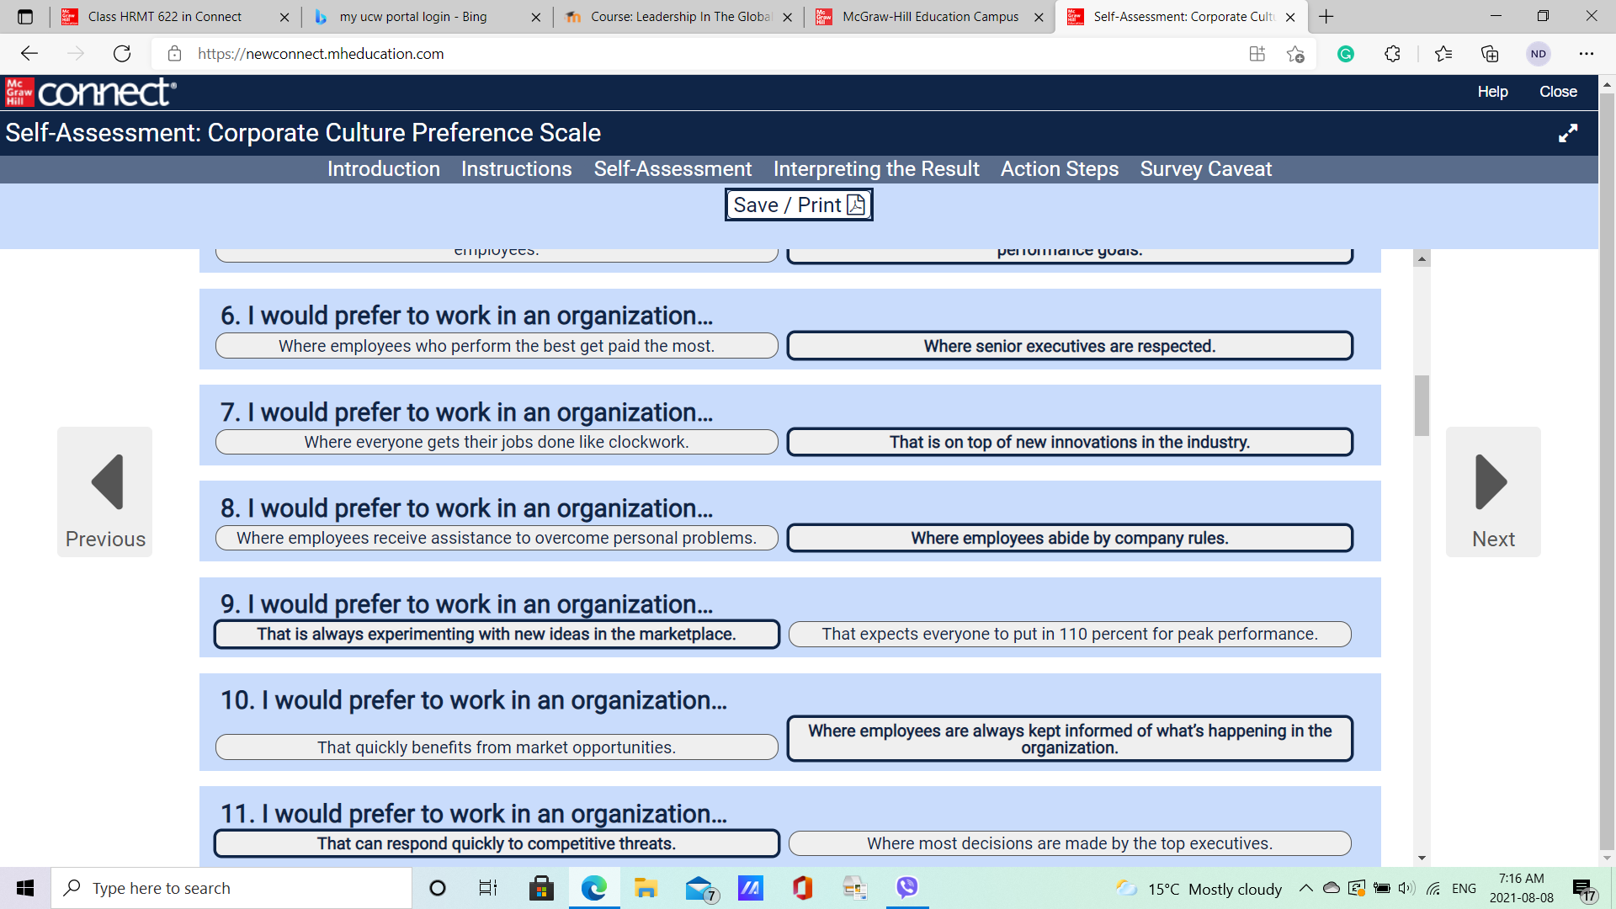Click the browser back arrow
1616x909 pixels.
point(29,54)
